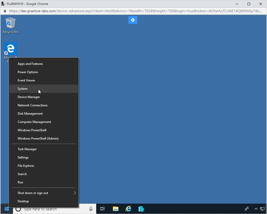Launch Windows PowerShell (Admin)

point(44,139)
